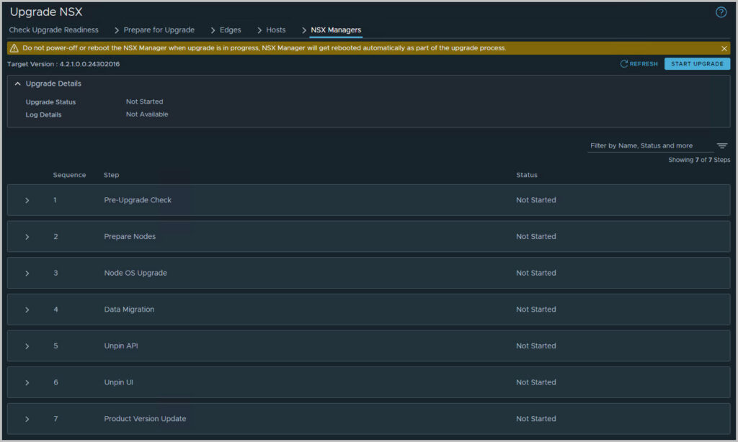Expand the Pre-Upgrade Check step
The image size is (738, 442).
(x=27, y=199)
